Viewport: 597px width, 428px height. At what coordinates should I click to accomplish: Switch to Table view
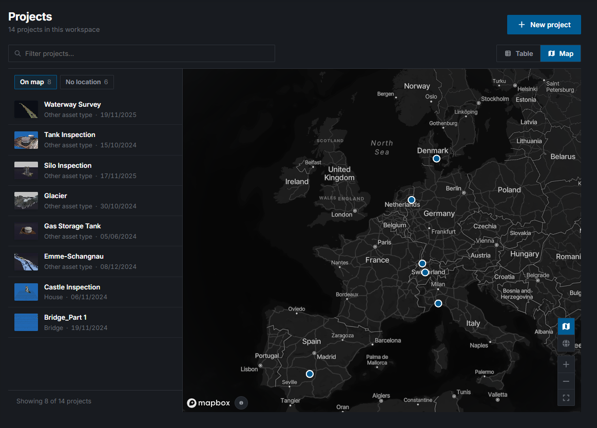coord(518,54)
